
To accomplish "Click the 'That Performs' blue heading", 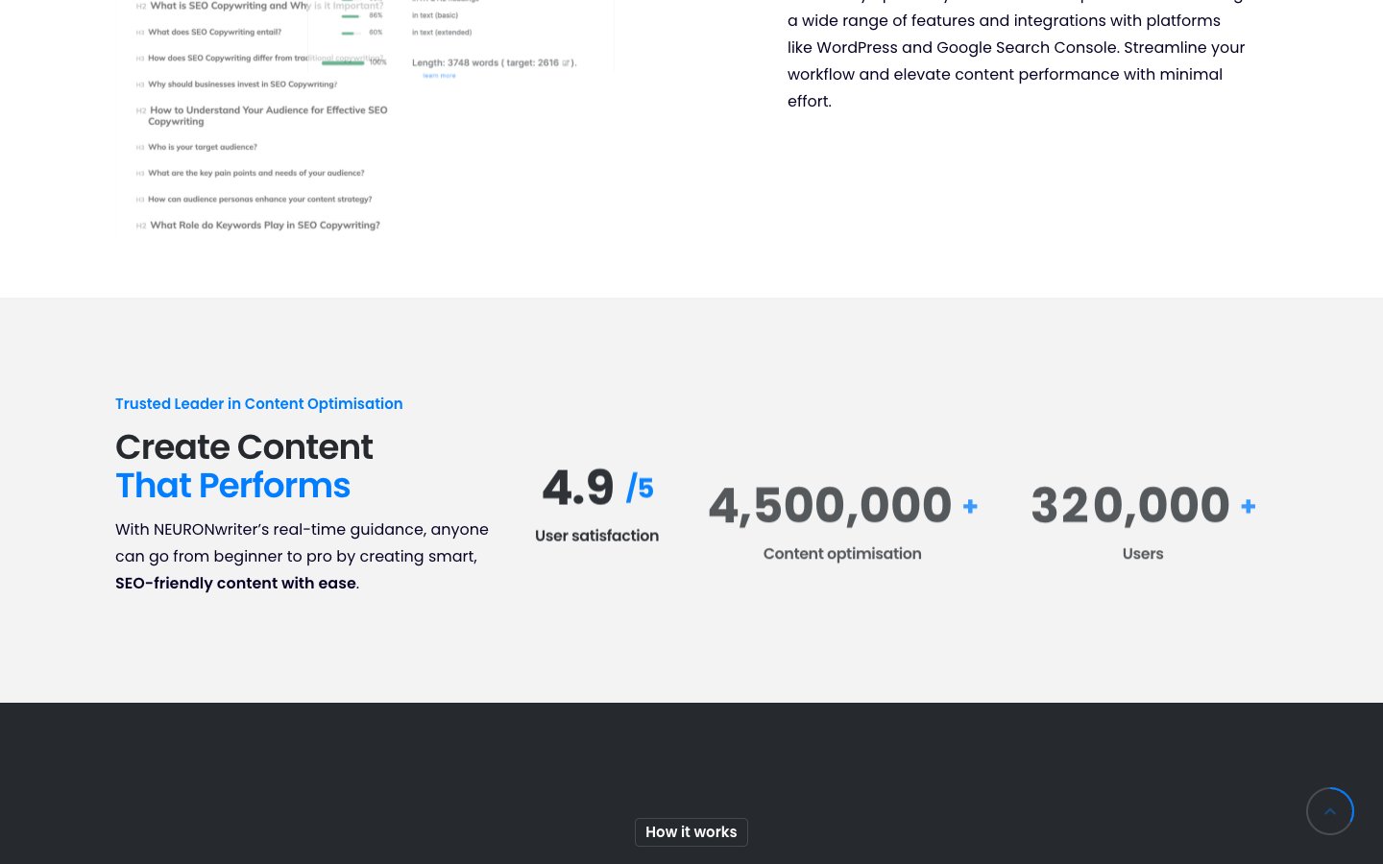I will pos(232,486).
